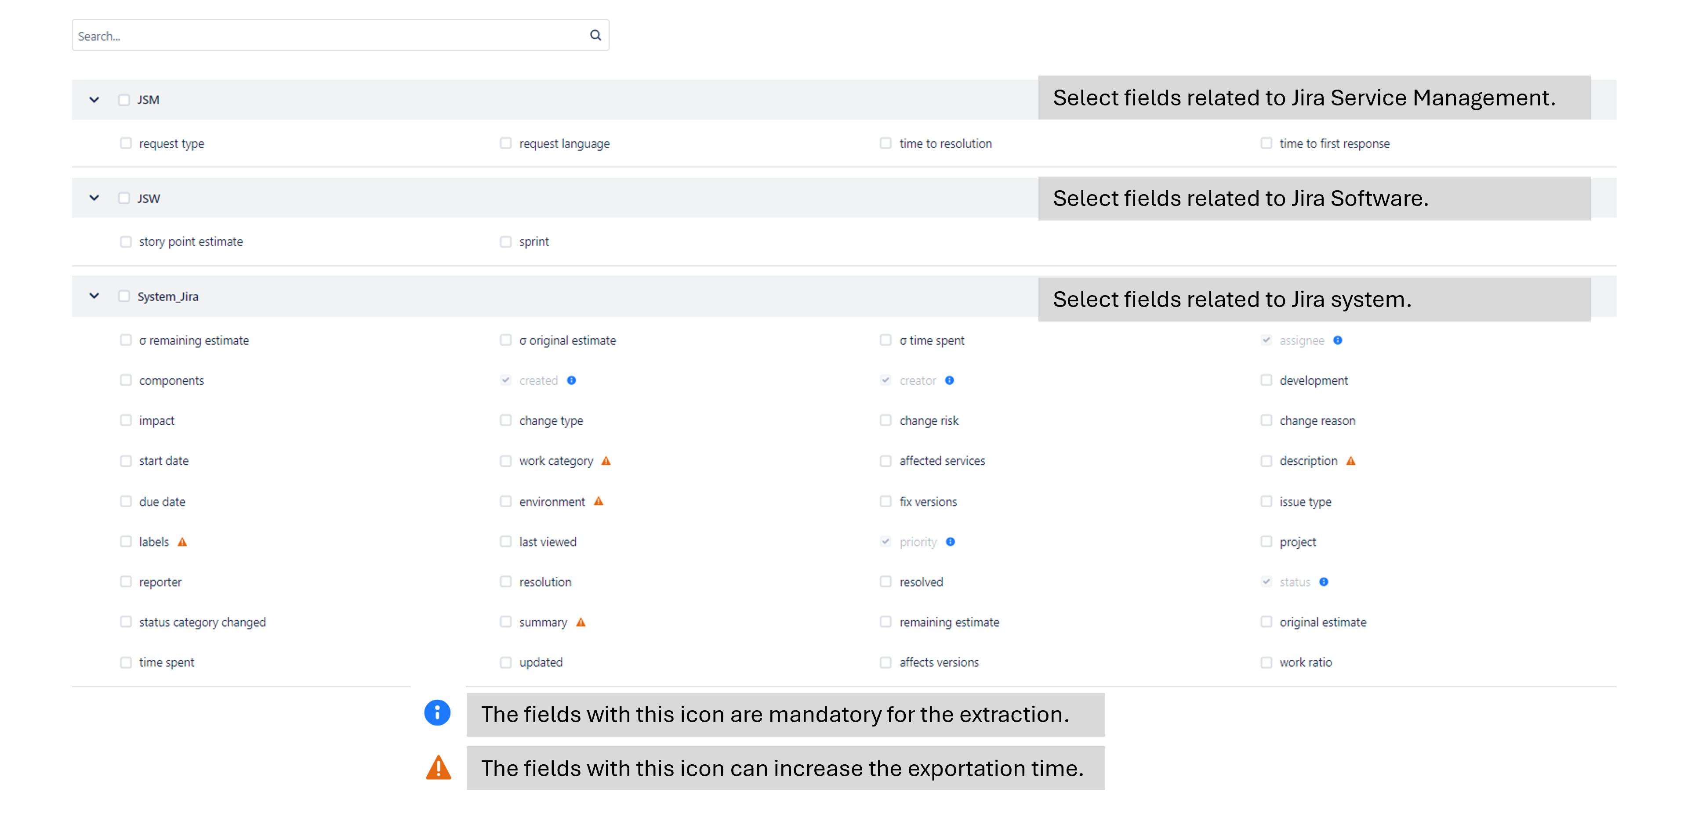Screen dimensions: 1684x835
Task: Click the search magnifier icon
Action: tap(595, 35)
